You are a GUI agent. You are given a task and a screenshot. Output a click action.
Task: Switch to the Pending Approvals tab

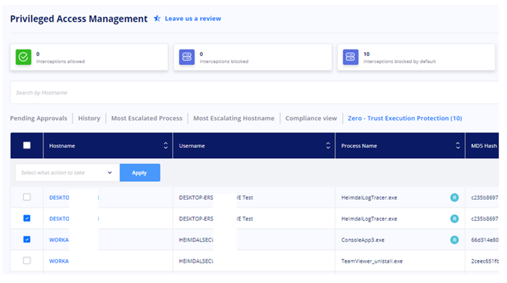click(x=39, y=118)
